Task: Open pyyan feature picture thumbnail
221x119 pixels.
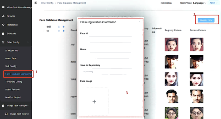Action: [197, 96]
